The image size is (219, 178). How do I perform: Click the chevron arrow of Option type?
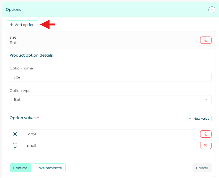206,100
